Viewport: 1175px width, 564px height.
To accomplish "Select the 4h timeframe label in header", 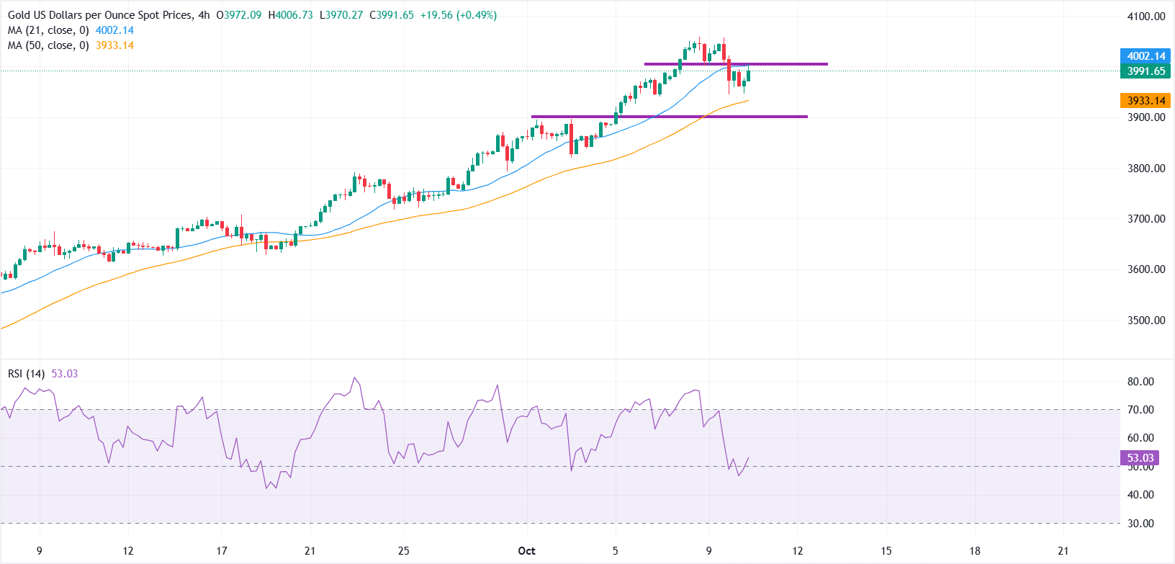I will [x=204, y=15].
